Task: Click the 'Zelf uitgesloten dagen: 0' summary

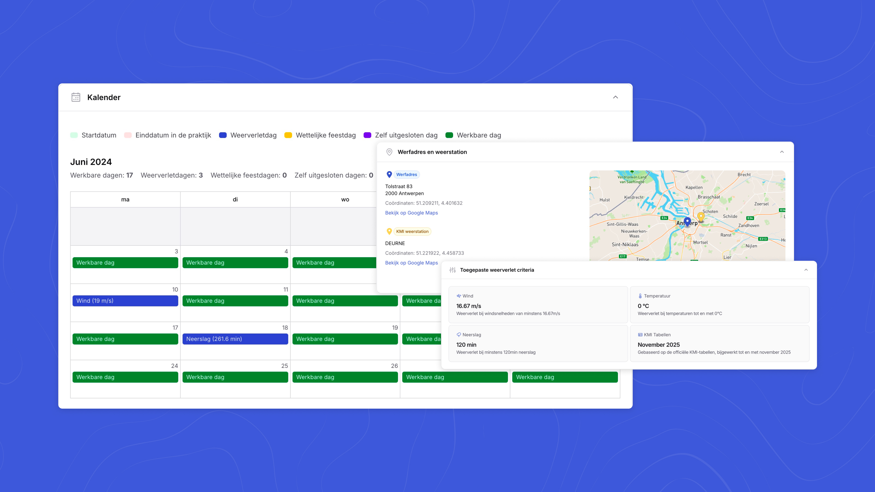Action: tap(334, 175)
